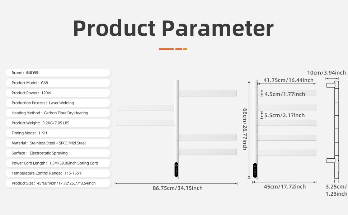Click the side-view towel rack diagram

(x=333, y=130)
